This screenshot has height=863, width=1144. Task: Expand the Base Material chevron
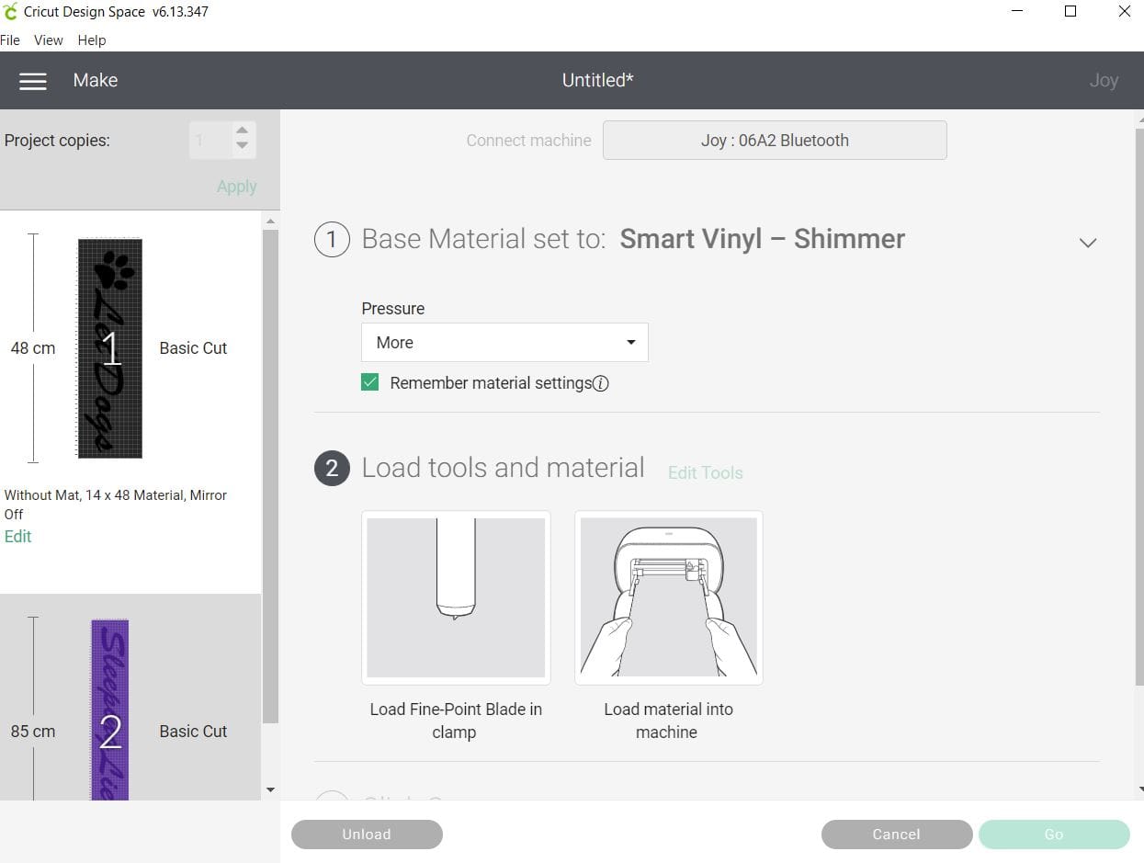tap(1088, 243)
